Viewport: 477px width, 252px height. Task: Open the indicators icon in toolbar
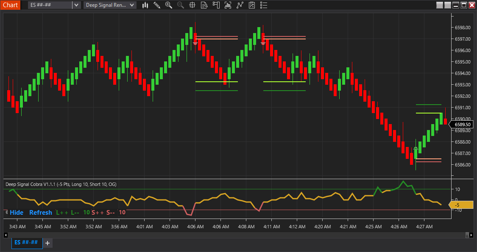(228, 5)
